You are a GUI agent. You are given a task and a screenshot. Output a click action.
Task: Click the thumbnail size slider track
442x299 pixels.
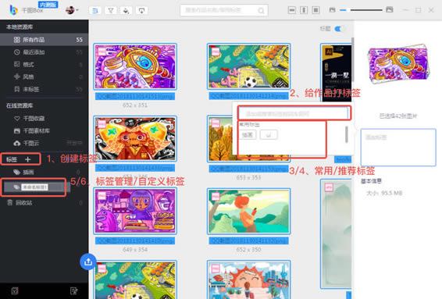click(366, 10)
